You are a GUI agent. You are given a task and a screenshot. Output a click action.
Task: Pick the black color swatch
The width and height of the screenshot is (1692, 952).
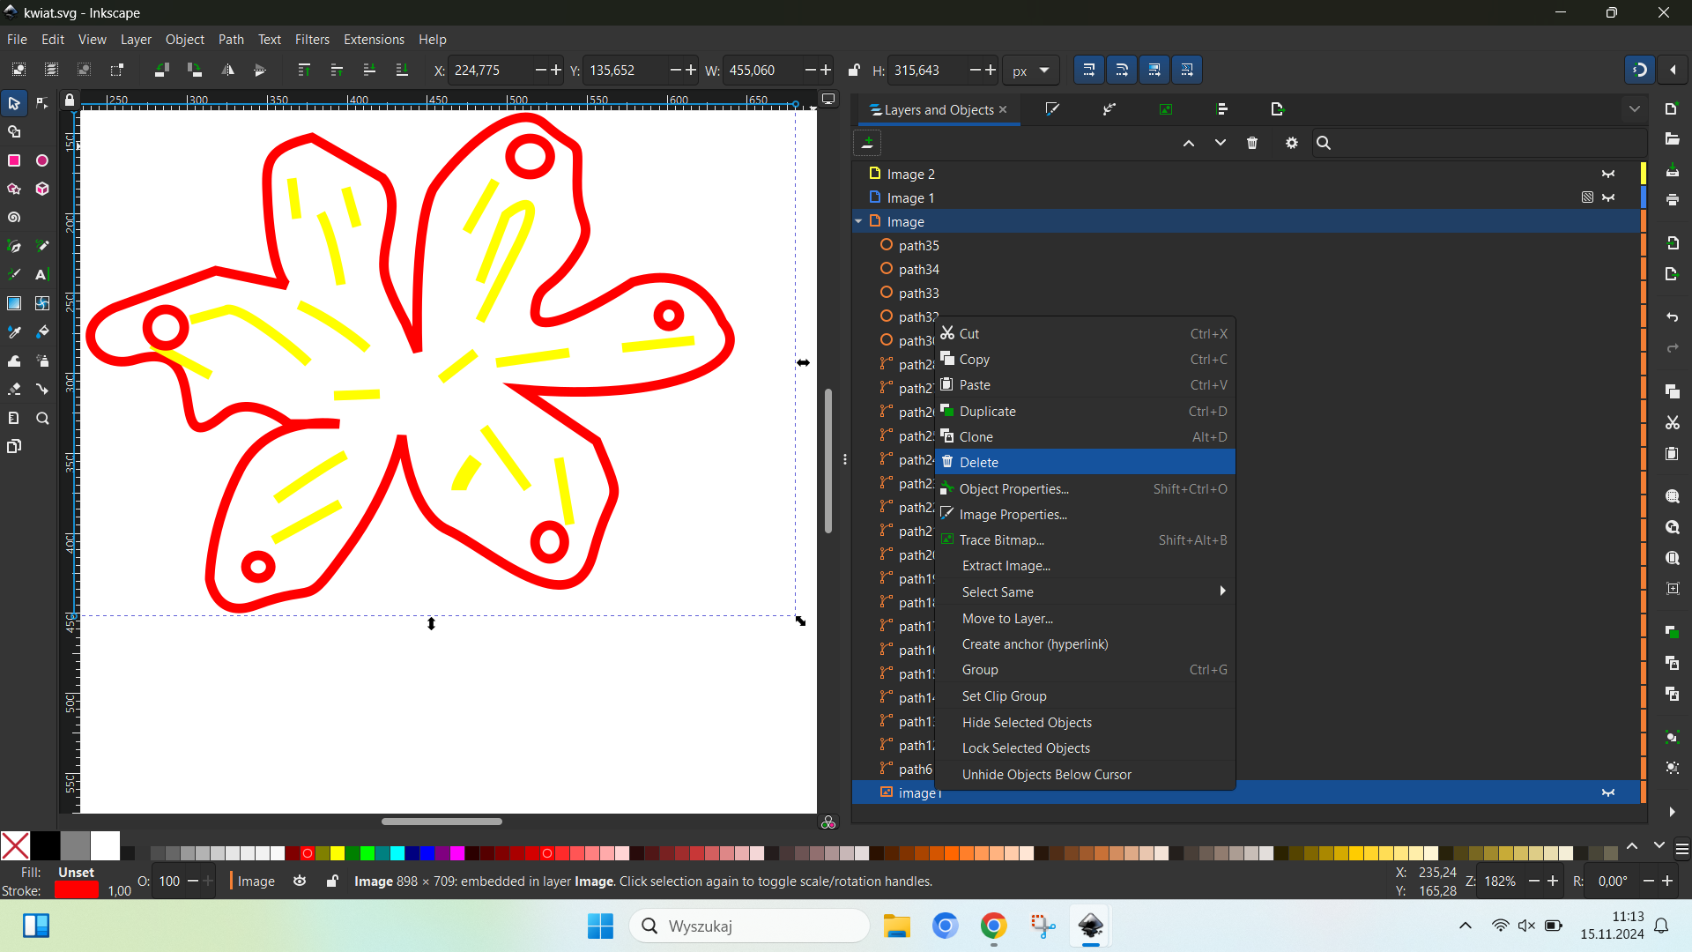pyautogui.click(x=45, y=846)
